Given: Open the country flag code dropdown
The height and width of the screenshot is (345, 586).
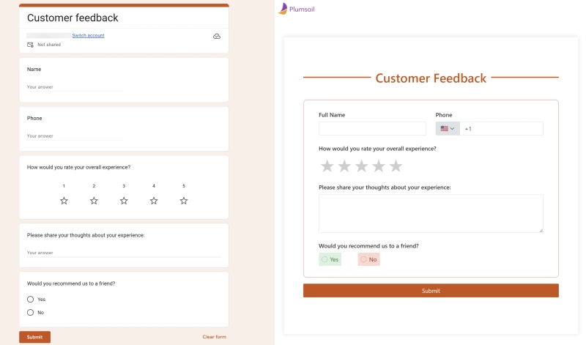Looking at the screenshot, I should coord(448,129).
